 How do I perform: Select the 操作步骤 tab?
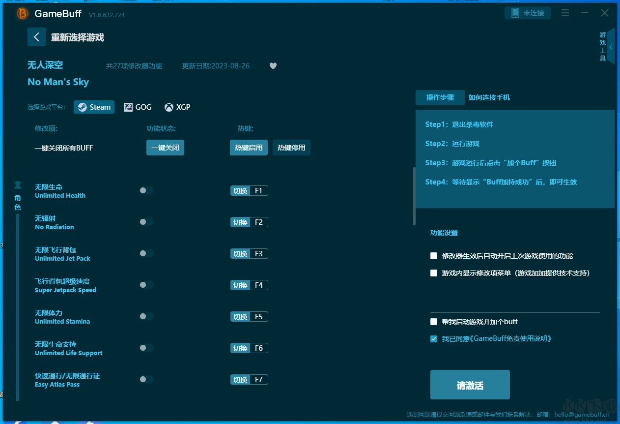click(440, 97)
